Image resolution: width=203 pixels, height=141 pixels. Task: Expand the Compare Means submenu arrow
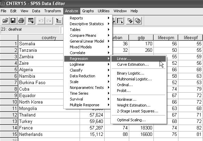point(109,35)
